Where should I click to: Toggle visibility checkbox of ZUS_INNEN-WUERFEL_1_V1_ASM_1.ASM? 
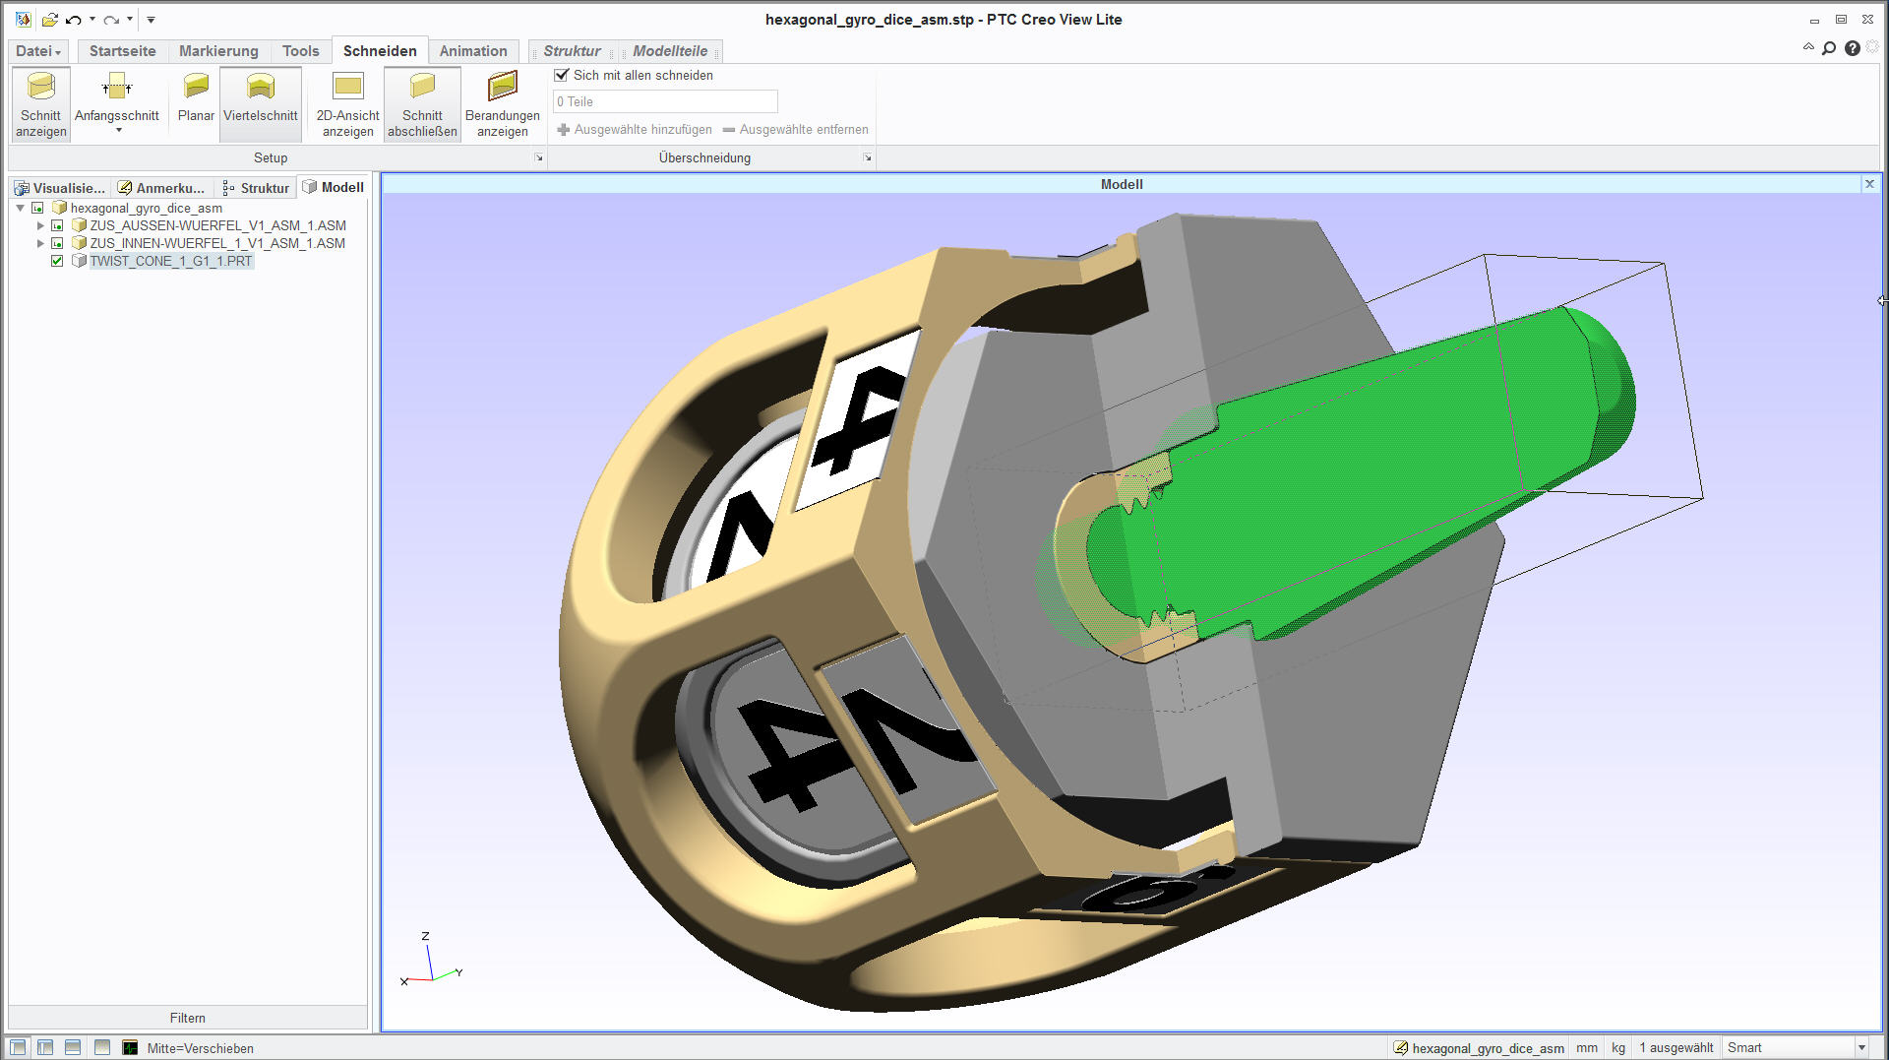pyautogui.click(x=57, y=243)
